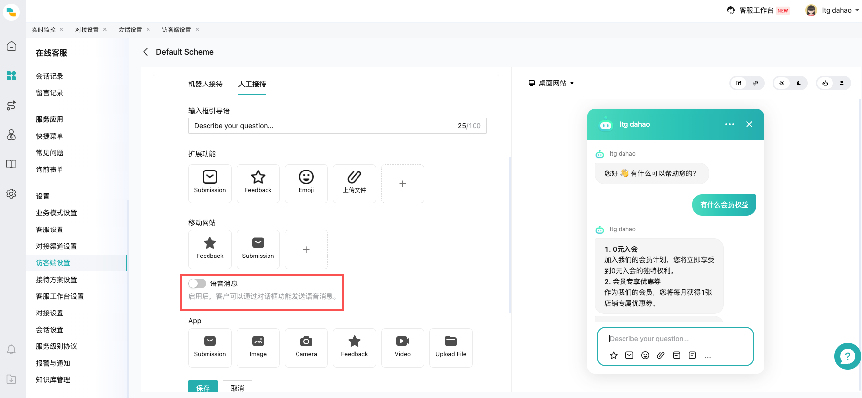
Task: Switch preview to dark theme moon icon
Action: (x=799, y=83)
